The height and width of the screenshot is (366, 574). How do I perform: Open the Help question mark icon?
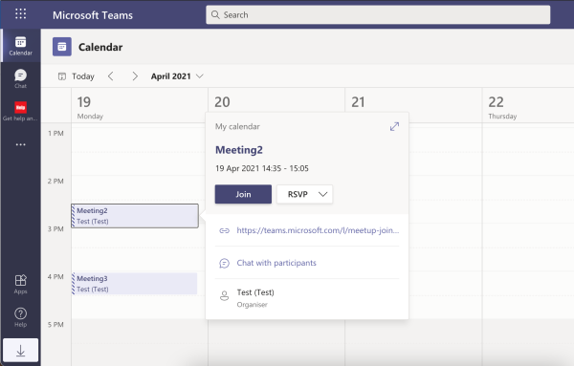pyautogui.click(x=20, y=317)
